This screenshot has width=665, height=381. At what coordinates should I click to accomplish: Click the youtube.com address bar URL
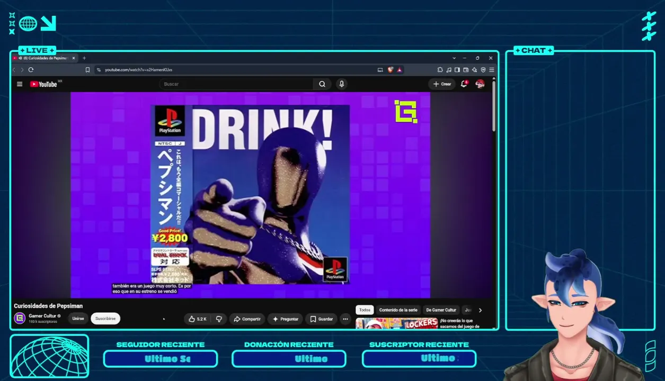pos(138,70)
